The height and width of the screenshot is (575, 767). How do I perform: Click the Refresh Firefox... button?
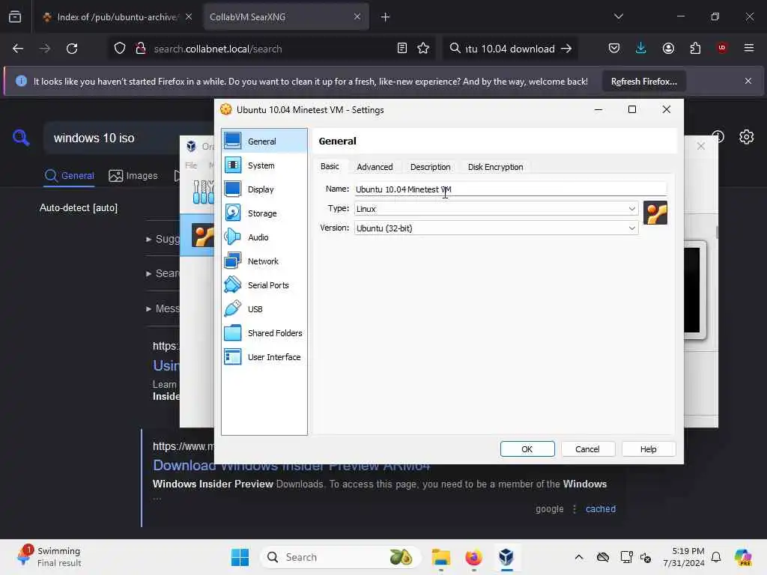[x=643, y=82]
